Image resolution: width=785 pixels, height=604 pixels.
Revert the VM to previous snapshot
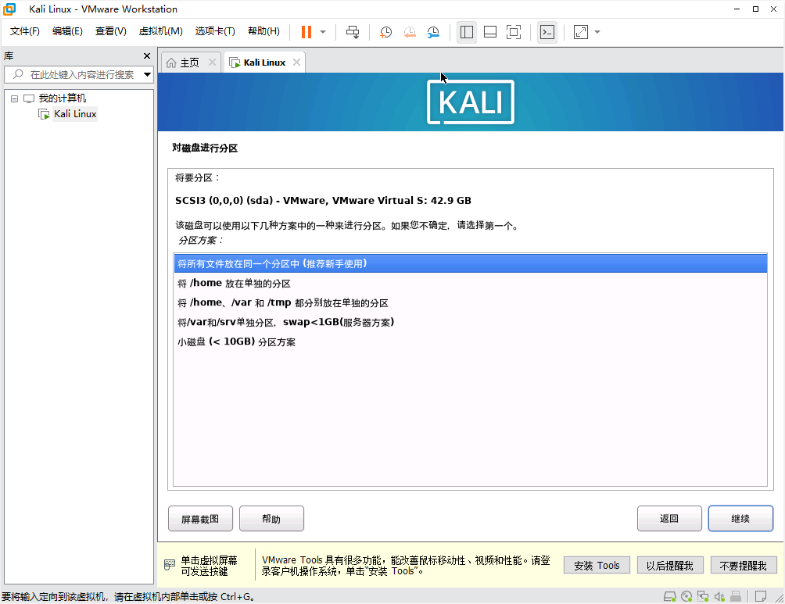point(410,32)
